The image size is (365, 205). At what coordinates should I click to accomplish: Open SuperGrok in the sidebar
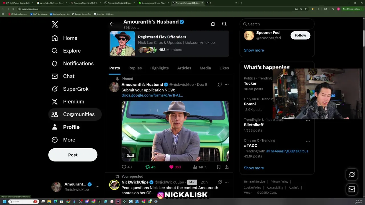point(70,89)
